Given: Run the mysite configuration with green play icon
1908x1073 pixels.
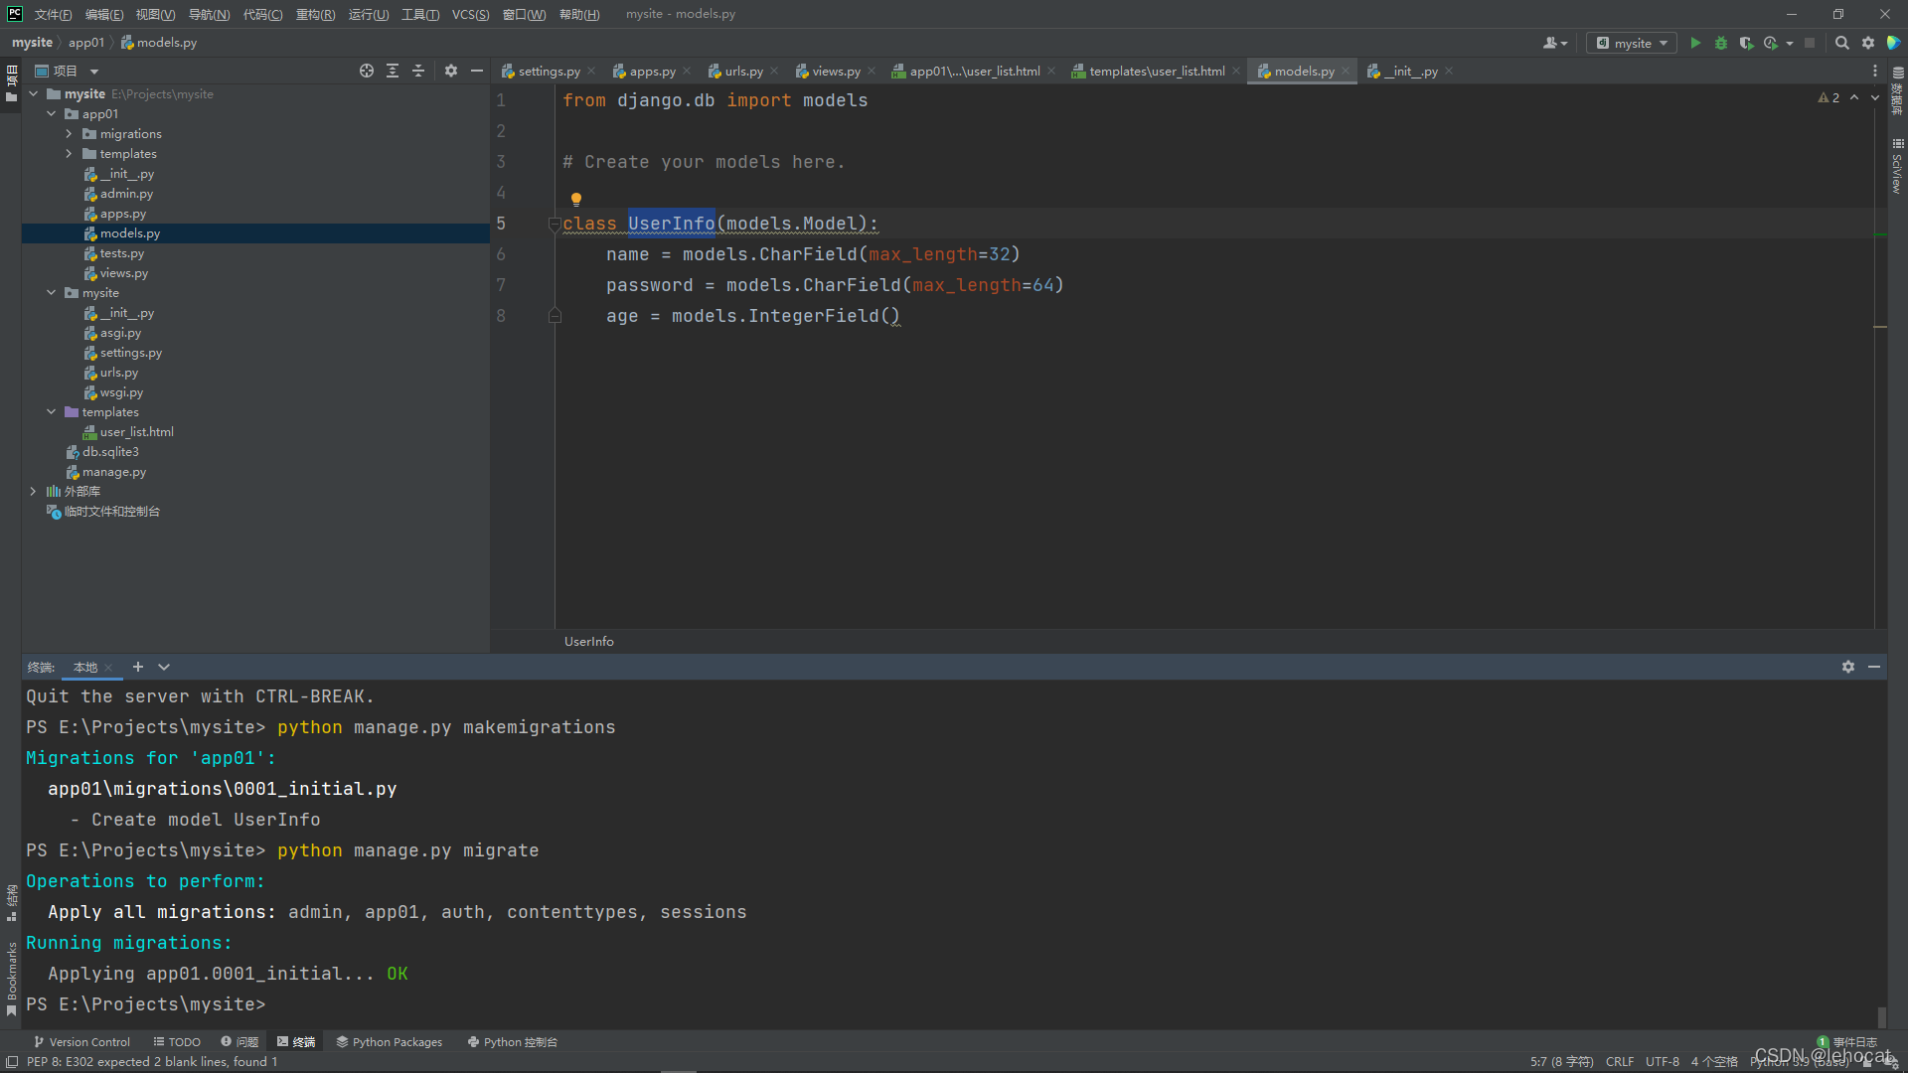Looking at the screenshot, I should tap(1695, 43).
